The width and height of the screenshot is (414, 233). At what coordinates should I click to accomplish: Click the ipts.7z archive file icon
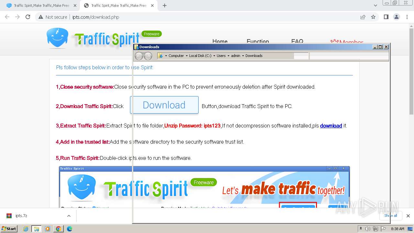coord(9,216)
